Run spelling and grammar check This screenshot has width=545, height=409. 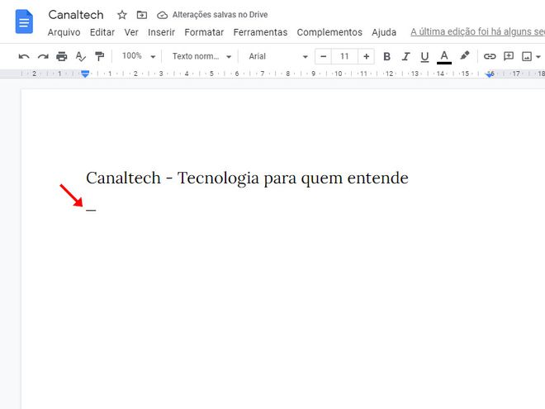(80, 56)
